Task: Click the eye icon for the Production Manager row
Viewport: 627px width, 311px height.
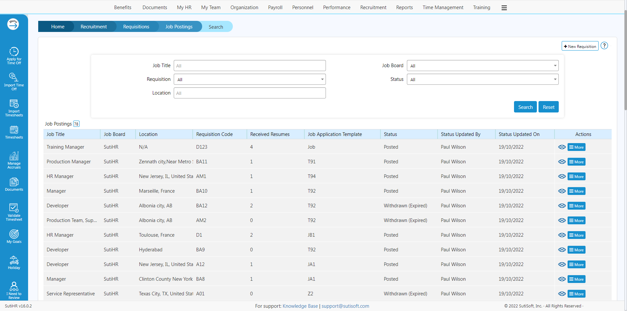Action: (x=562, y=162)
